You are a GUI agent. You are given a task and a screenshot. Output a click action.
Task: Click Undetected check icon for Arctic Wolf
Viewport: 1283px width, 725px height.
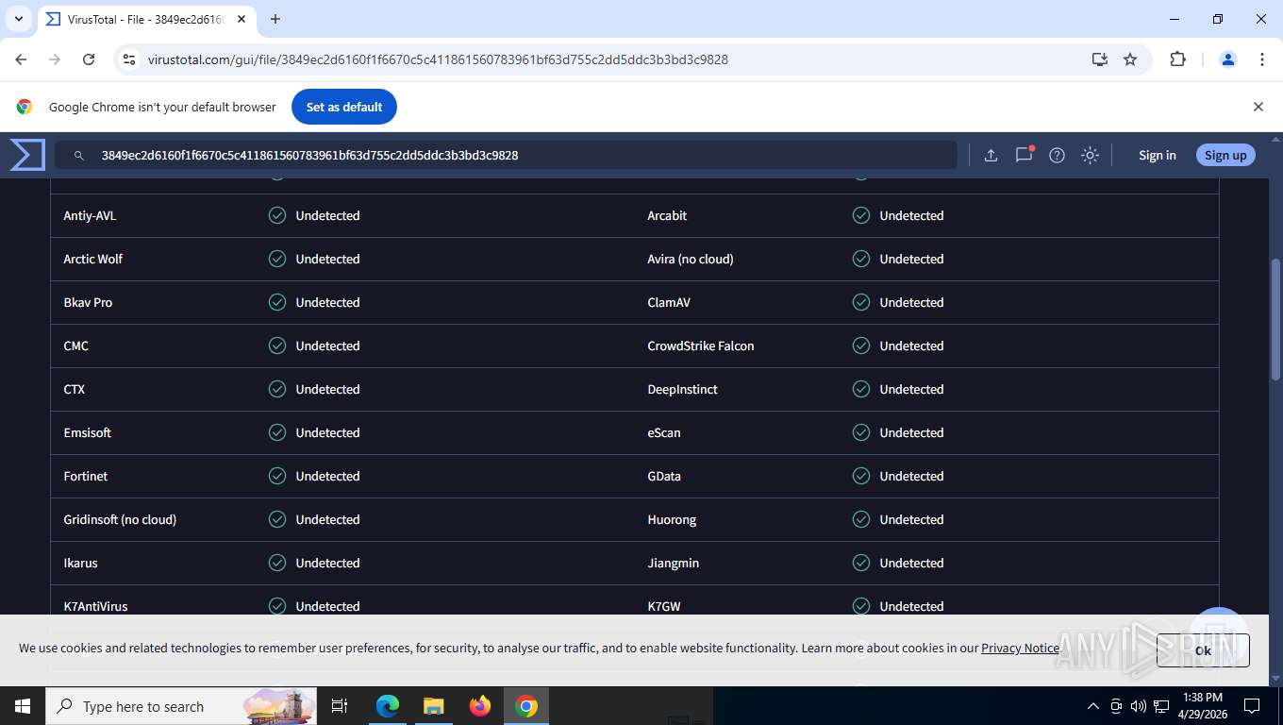point(277,259)
